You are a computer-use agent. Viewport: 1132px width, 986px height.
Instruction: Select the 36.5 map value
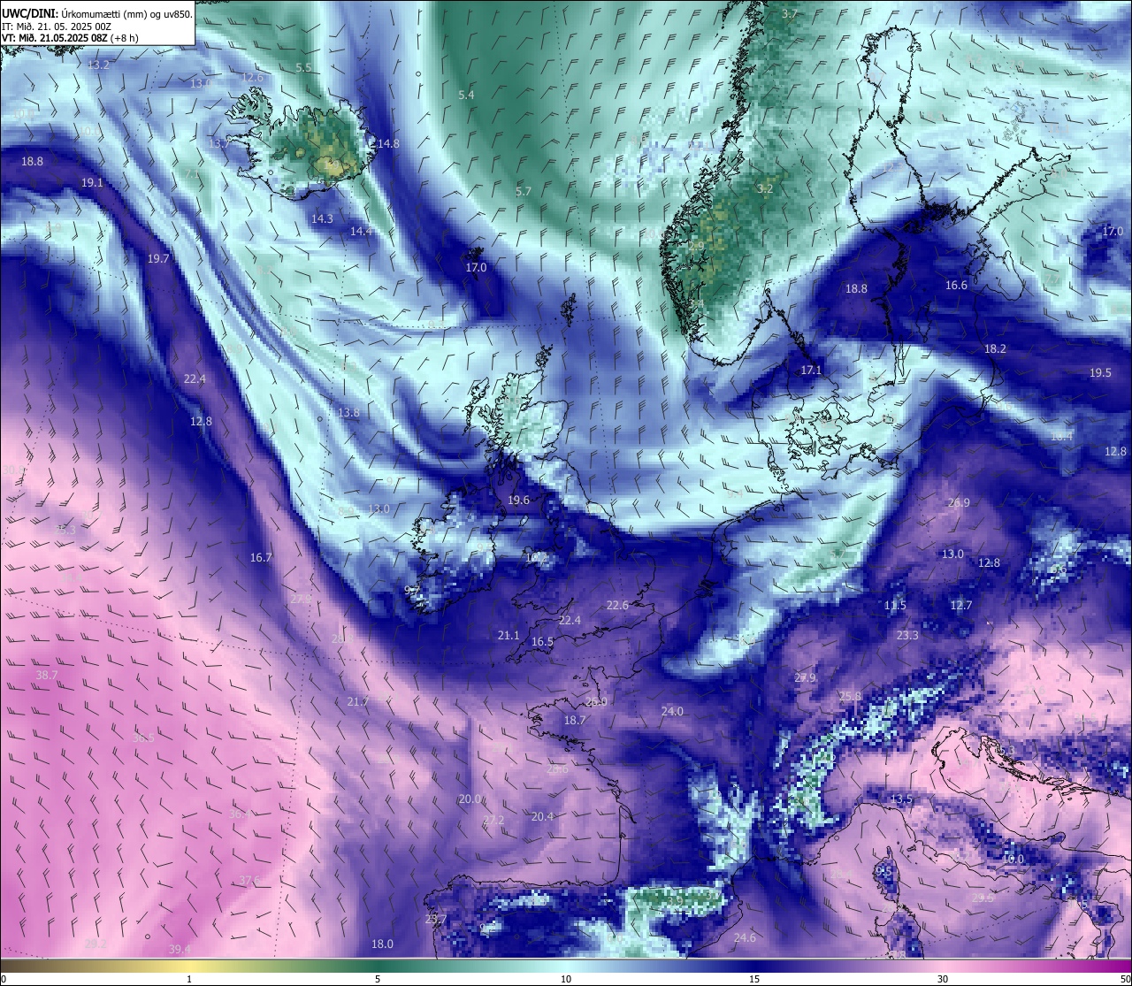coord(143,738)
